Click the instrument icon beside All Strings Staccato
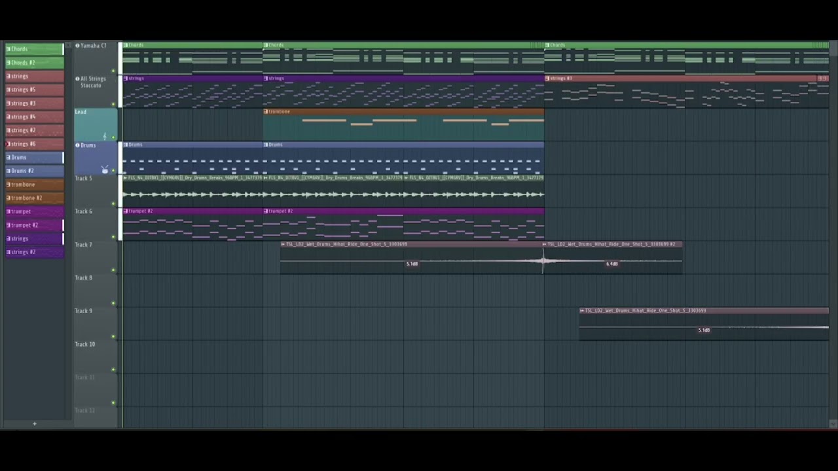The image size is (838, 471). pyautogui.click(x=77, y=79)
